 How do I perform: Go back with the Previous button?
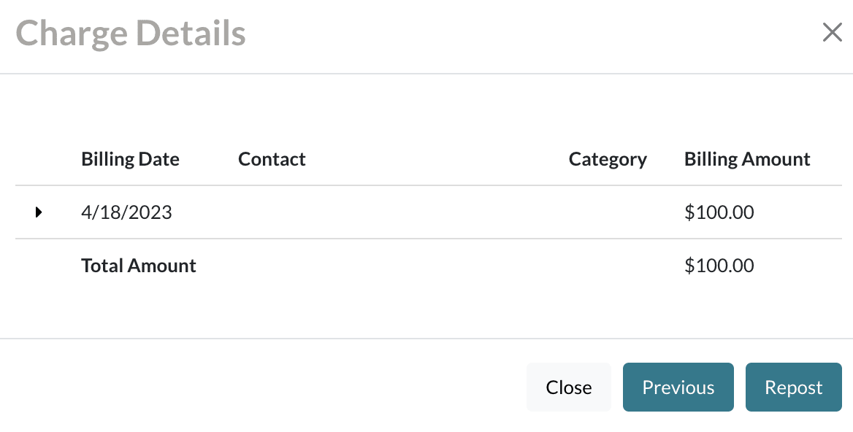678,387
